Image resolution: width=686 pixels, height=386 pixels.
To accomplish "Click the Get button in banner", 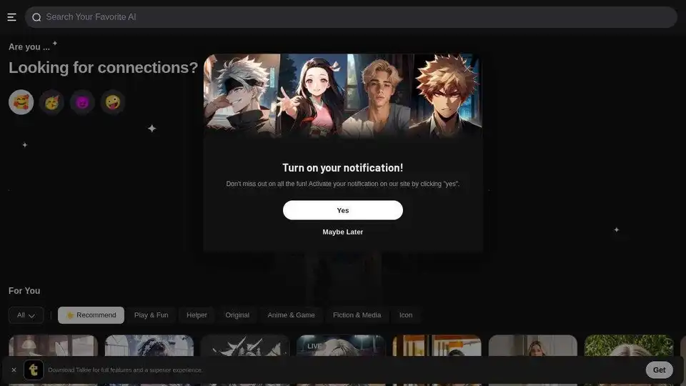I will click(x=659, y=370).
